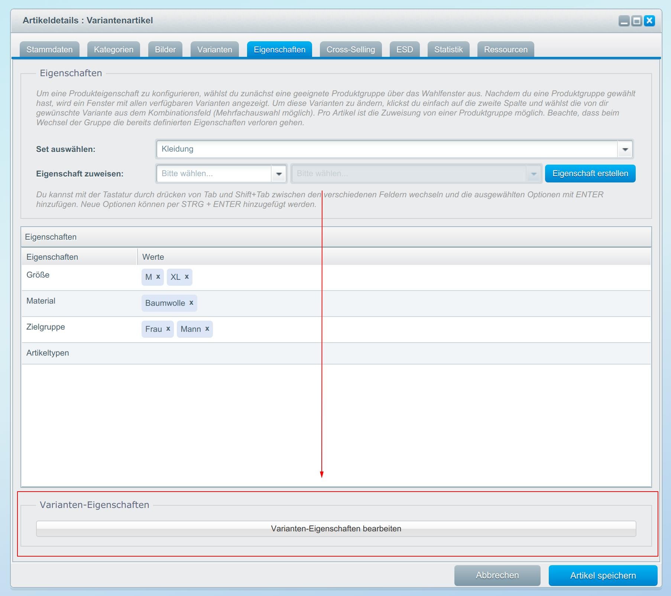The height and width of the screenshot is (596, 671).
Task: Select the Größe property row
Action: tap(336, 278)
